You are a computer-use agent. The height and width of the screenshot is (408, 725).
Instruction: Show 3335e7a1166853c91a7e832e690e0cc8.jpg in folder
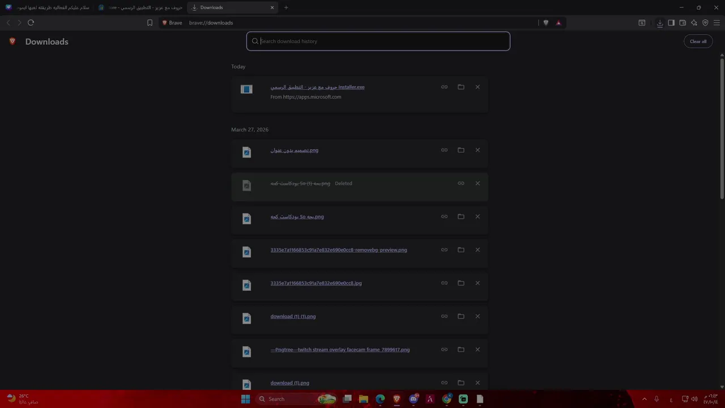tap(461, 283)
